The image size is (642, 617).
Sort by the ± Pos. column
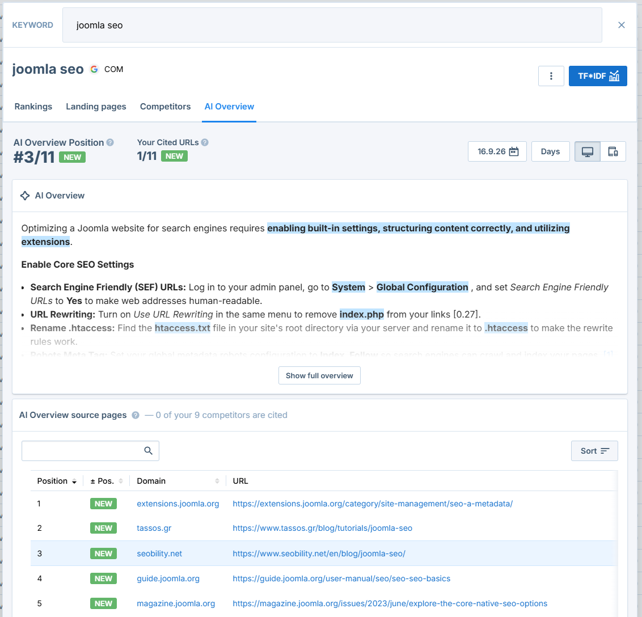[x=107, y=481]
